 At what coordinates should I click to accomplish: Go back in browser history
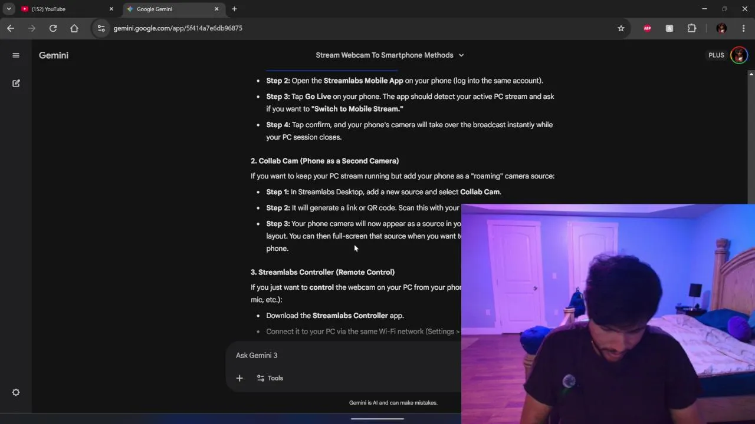point(11,28)
